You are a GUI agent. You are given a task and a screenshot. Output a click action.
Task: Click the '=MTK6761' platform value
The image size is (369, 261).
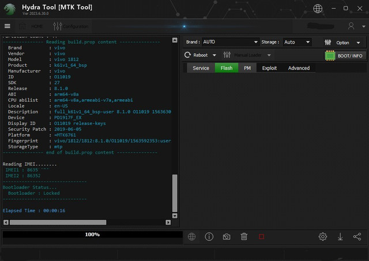point(65,135)
